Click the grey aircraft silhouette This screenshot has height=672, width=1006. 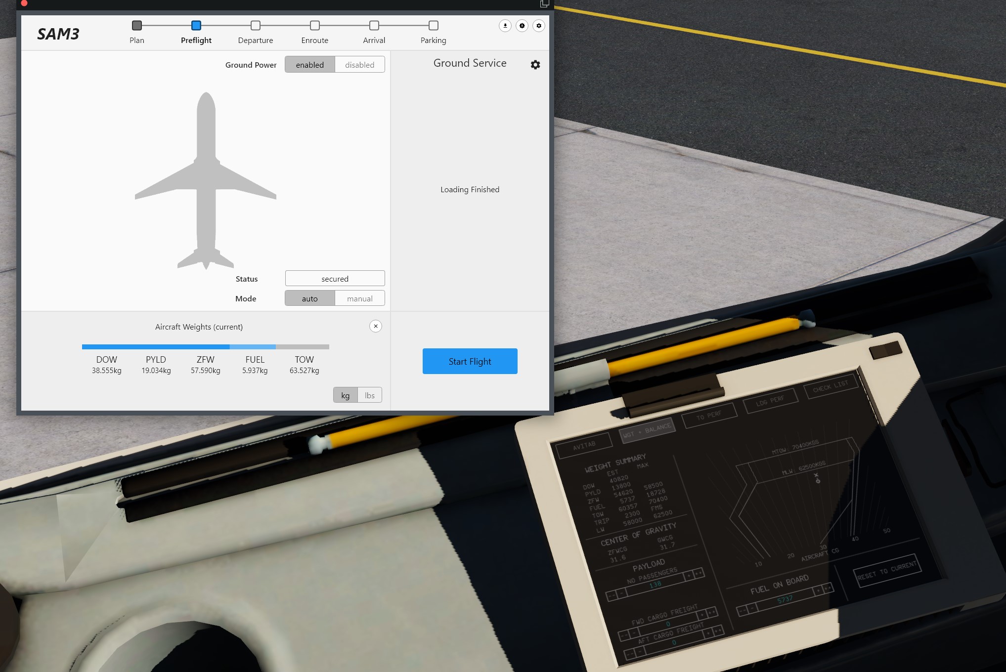pos(206,181)
